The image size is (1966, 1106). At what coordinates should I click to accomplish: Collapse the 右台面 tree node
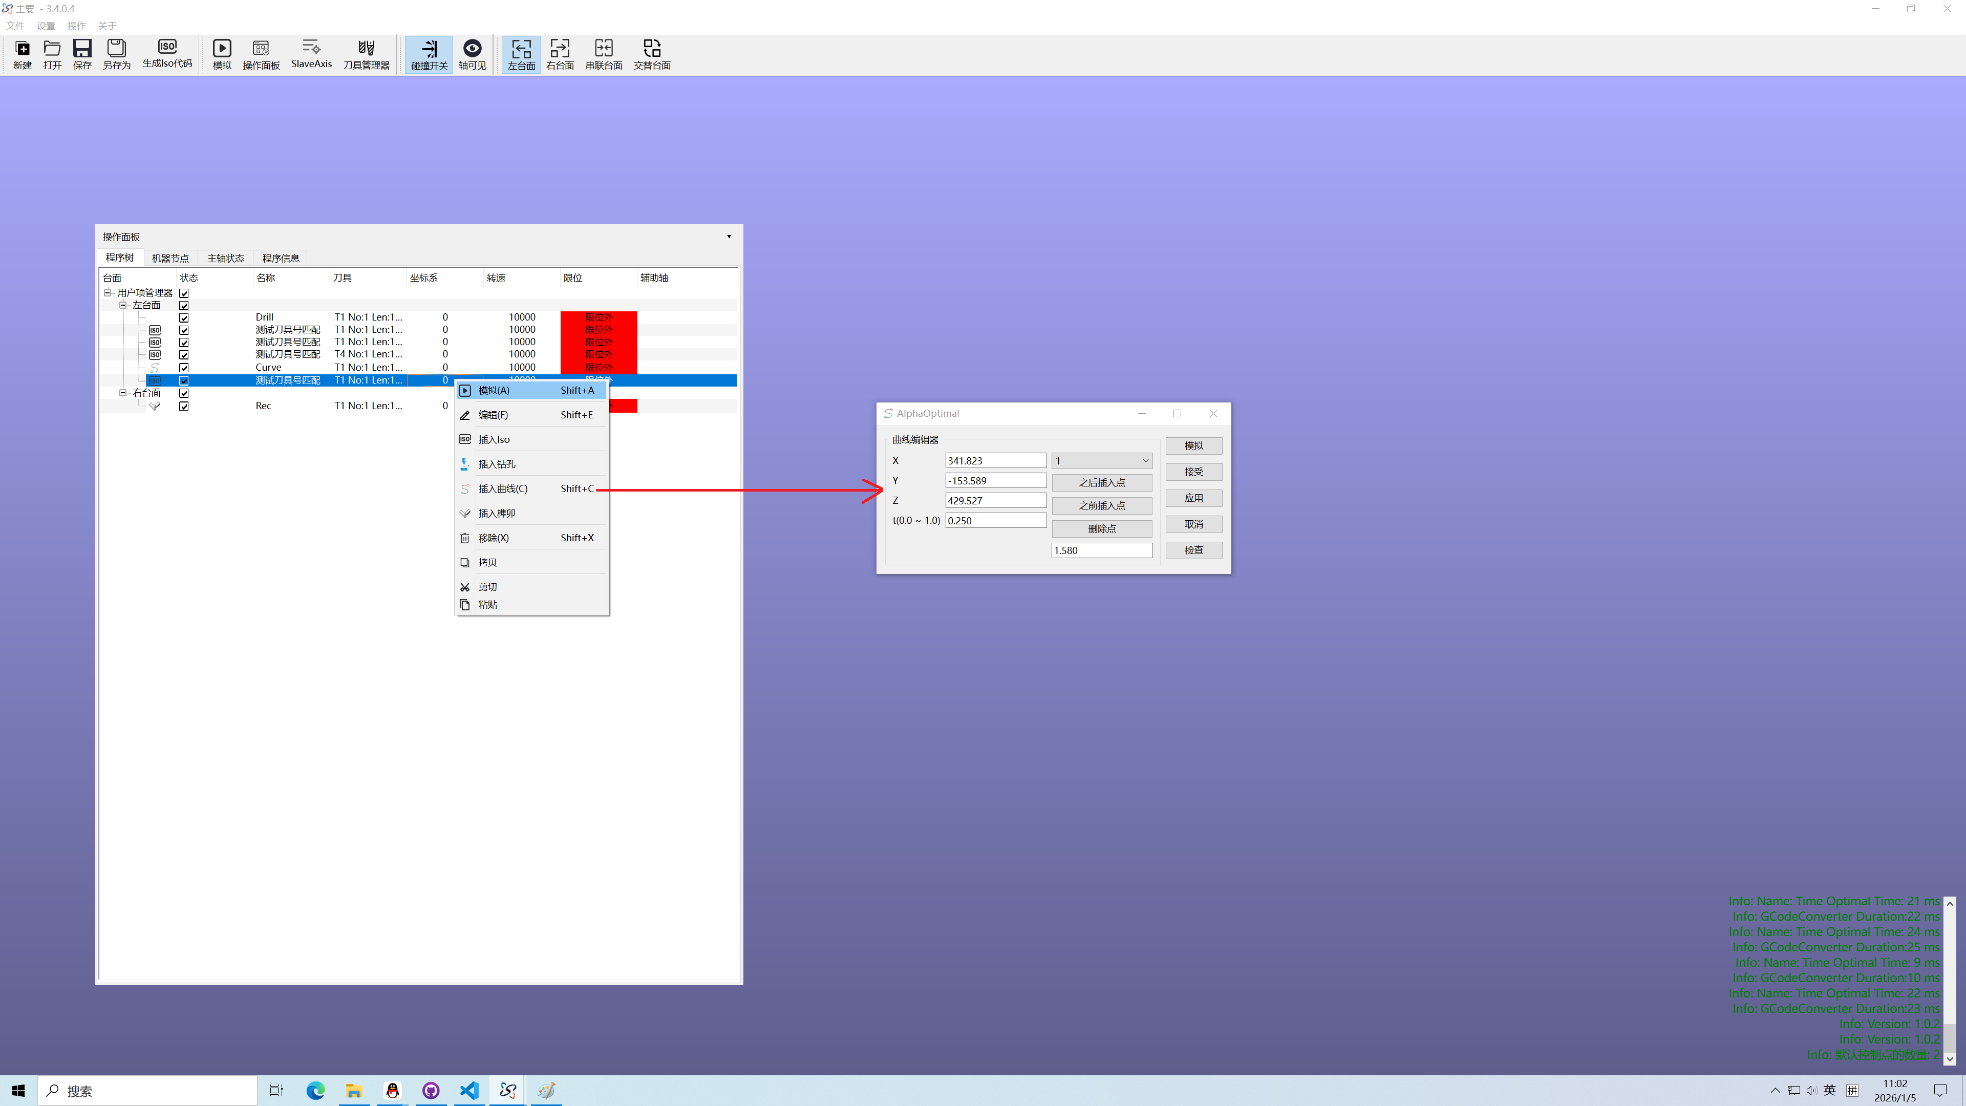[123, 393]
